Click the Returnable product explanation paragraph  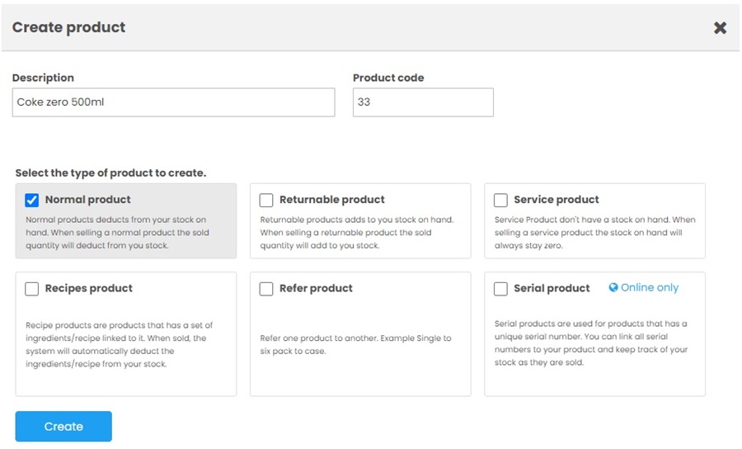tap(356, 233)
